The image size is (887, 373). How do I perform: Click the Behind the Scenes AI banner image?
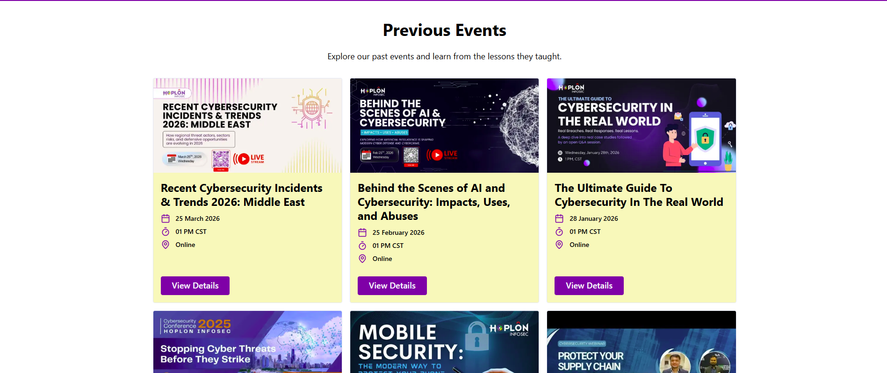[444, 126]
